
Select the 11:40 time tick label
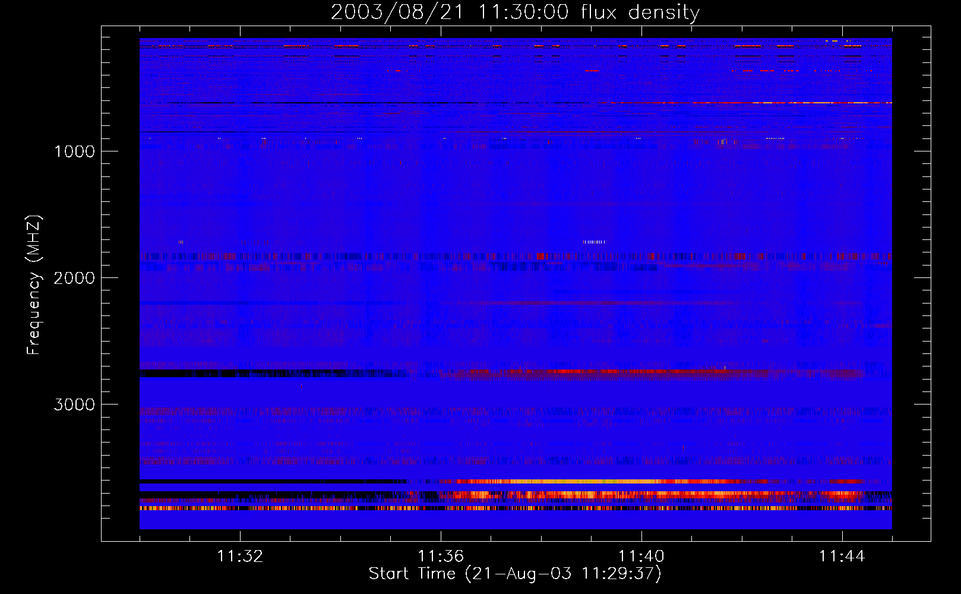(641, 557)
